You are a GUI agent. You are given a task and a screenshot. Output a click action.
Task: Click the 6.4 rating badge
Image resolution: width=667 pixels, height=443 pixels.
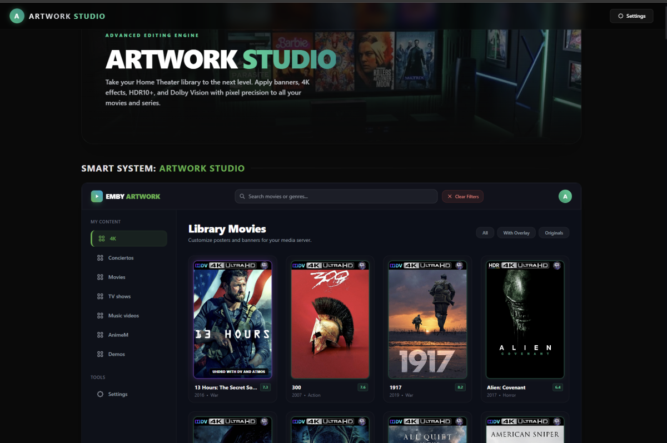tap(558, 387)
